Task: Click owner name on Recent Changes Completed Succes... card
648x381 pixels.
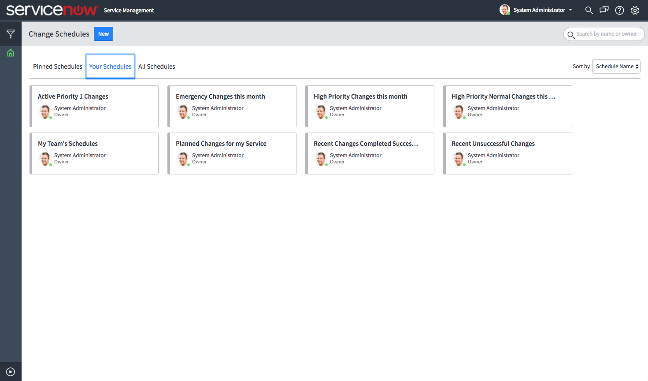Action: pyautogui.click(x=355, y=155)
